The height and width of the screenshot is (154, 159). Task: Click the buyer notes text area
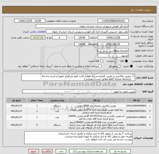(78, 138)
